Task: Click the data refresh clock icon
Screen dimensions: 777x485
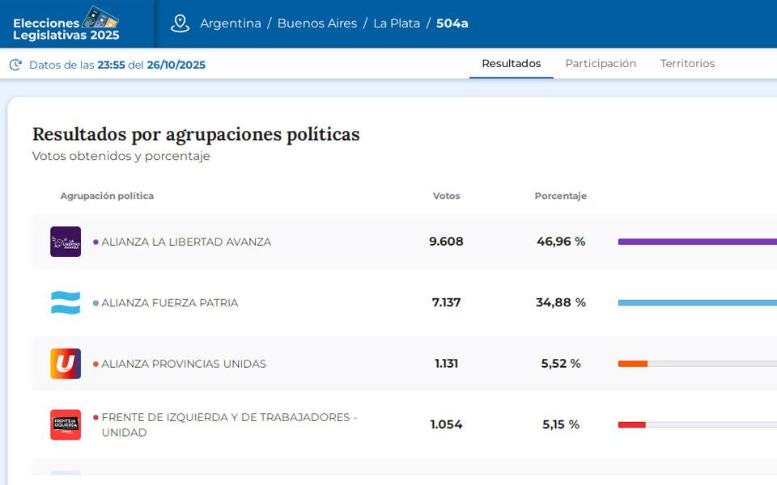Action: tap(15, 65)
